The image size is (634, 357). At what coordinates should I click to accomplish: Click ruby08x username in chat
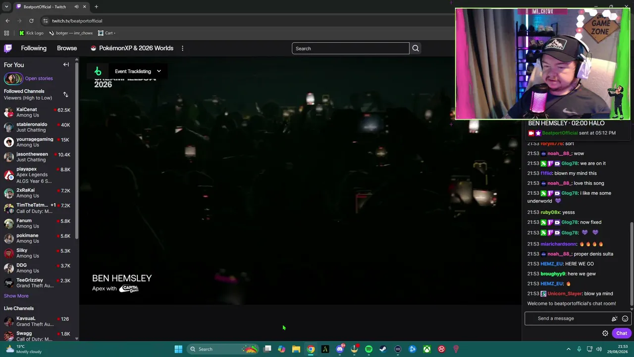pyautogui.click(x=550, y=212)
